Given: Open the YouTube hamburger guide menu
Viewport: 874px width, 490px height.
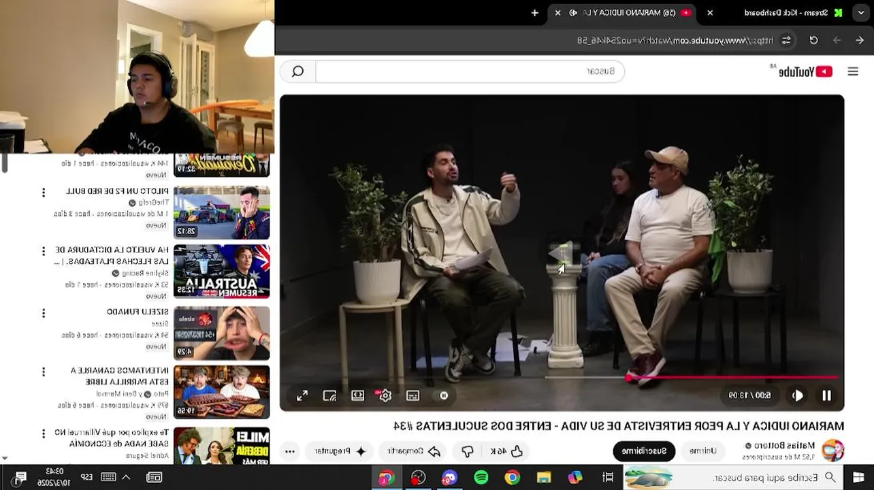Looking at the screenshot, I should pos(853,71).
